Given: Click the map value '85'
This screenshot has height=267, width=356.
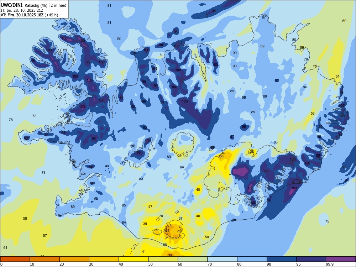Looking at the screenshot, I should click(124, 205).
